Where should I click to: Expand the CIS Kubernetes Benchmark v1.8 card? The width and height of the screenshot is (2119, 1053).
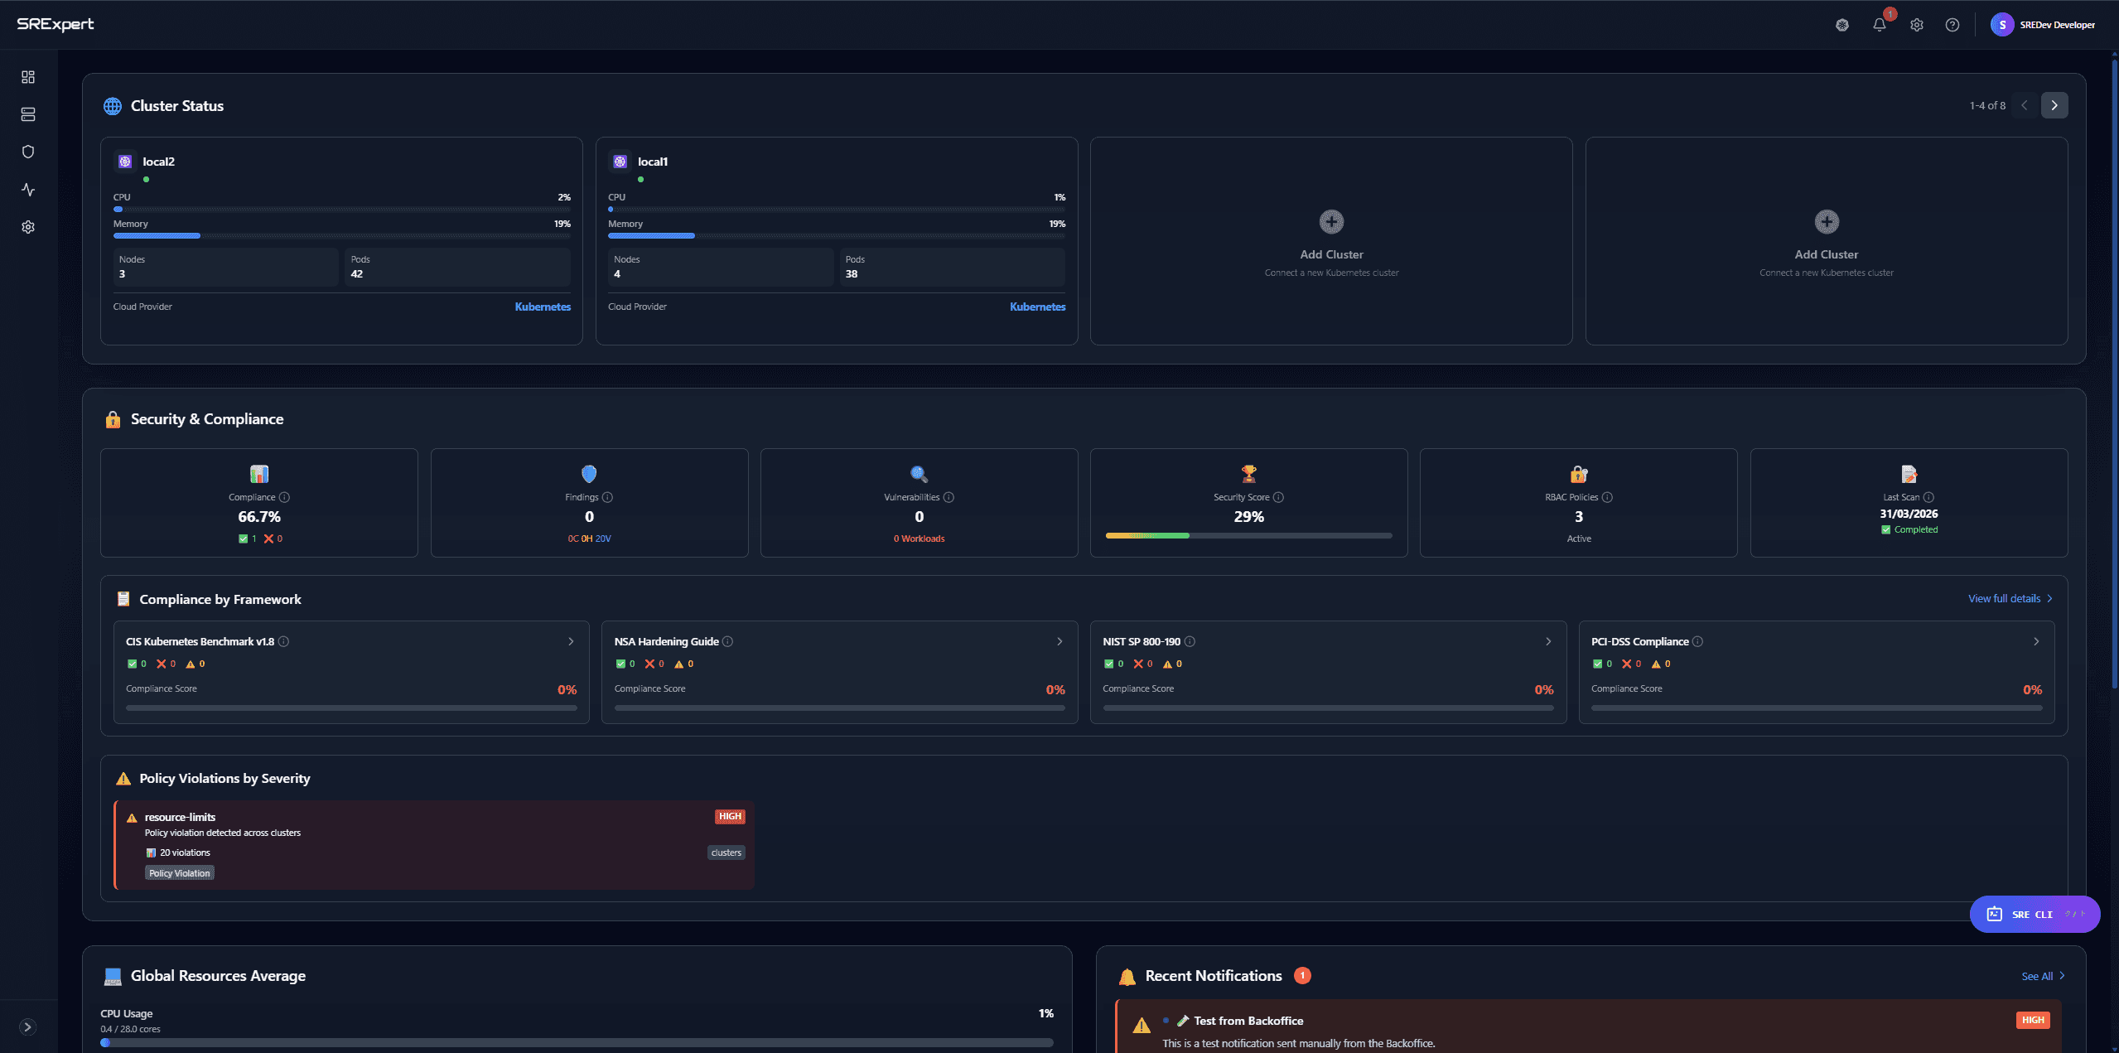pyautogui.click(x=570, y=641)
